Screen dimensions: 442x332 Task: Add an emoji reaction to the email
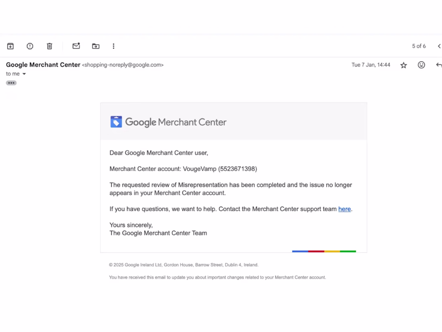[422, 65]
